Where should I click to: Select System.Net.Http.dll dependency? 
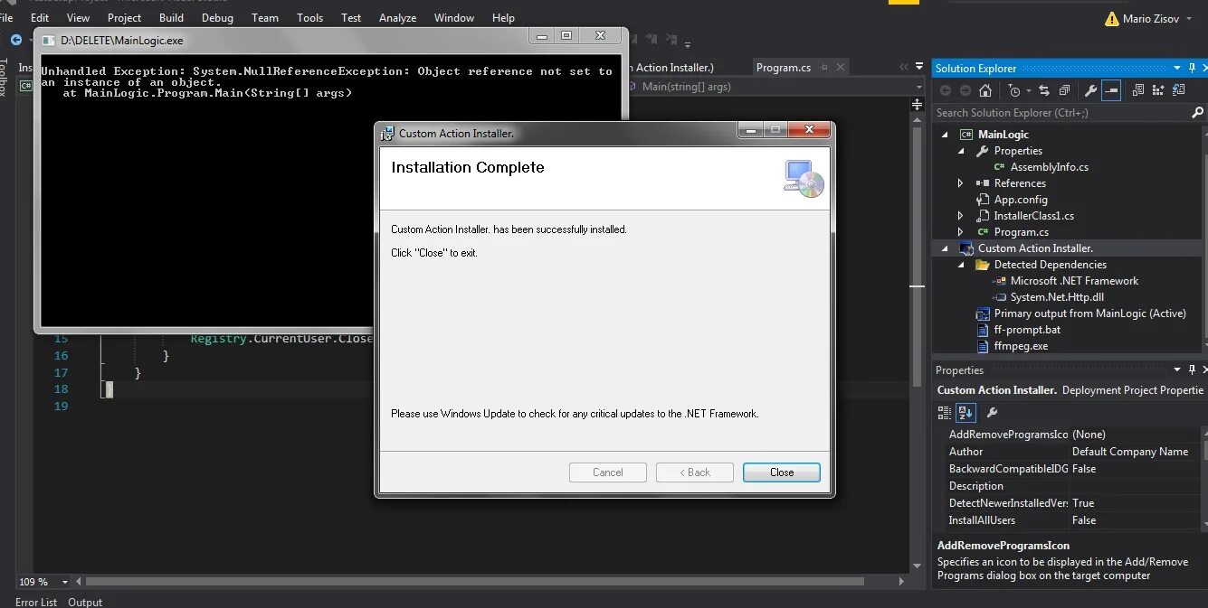(1057, 297)
